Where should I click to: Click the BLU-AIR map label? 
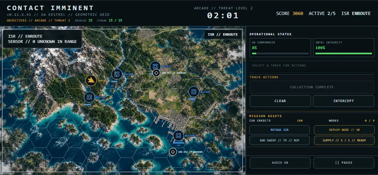click(x=205, y=92)
